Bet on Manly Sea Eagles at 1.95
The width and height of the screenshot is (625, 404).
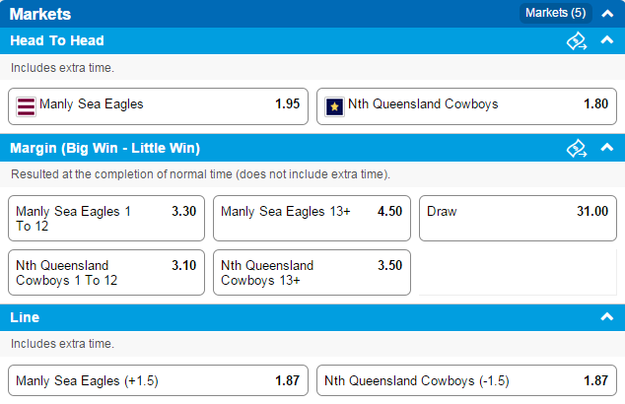[159, 106]
